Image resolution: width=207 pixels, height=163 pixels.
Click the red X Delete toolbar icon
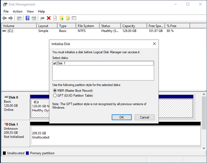point(49,18)
